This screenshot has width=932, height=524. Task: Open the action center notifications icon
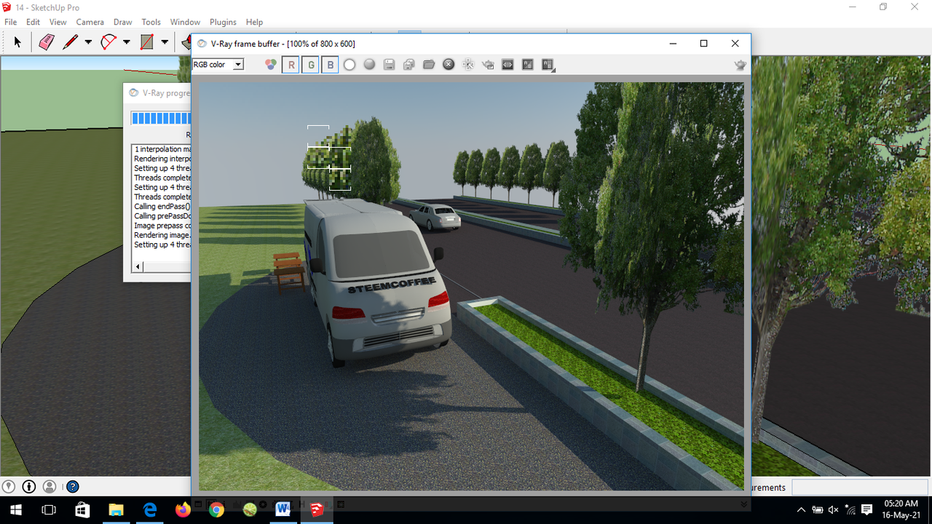[866, 509]
